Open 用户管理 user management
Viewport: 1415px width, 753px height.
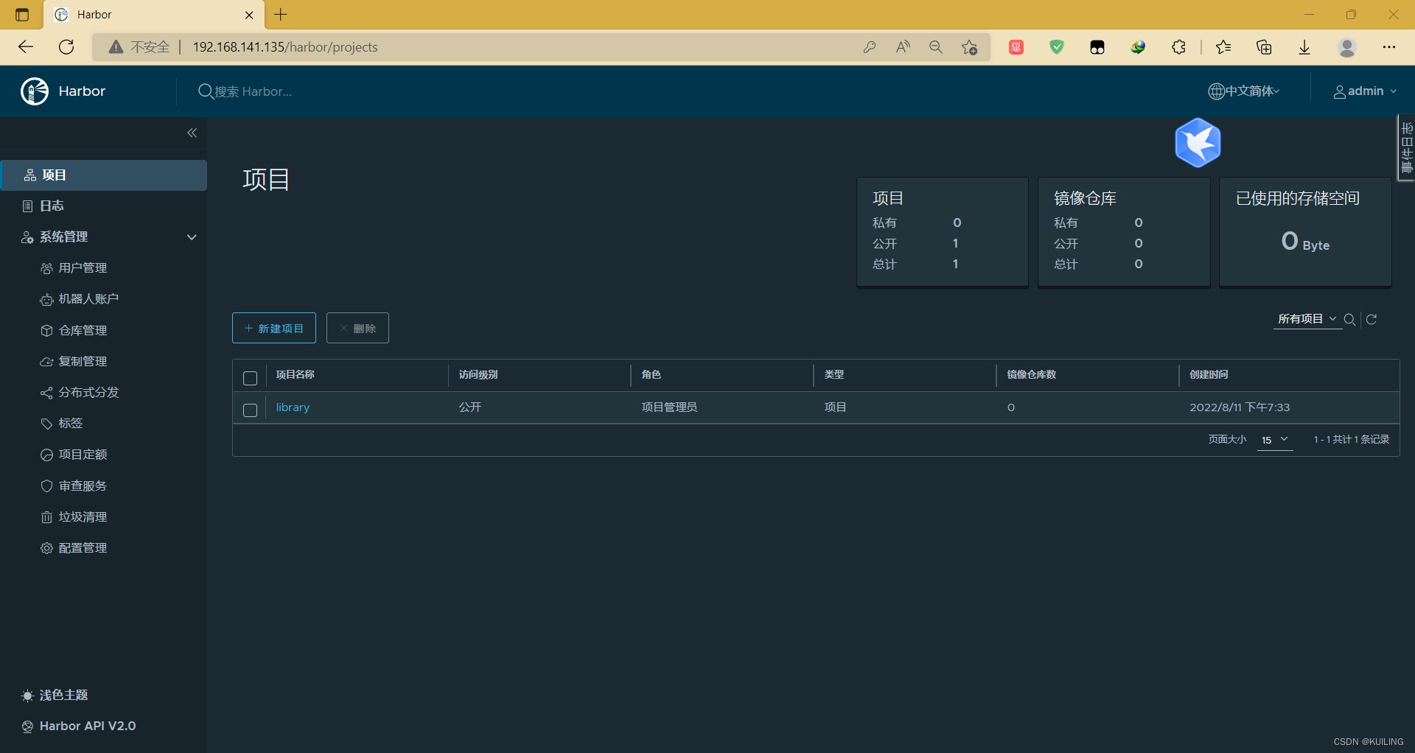pyautogui.click(x=83, y=268)
